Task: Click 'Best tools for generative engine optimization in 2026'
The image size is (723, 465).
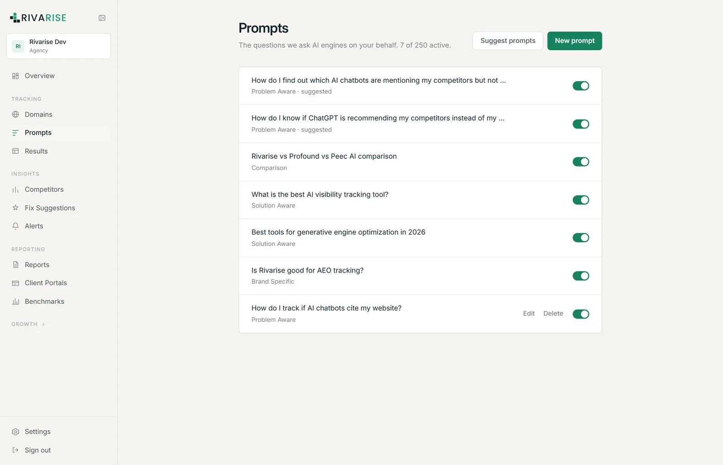Action: (x=338, y=232)
